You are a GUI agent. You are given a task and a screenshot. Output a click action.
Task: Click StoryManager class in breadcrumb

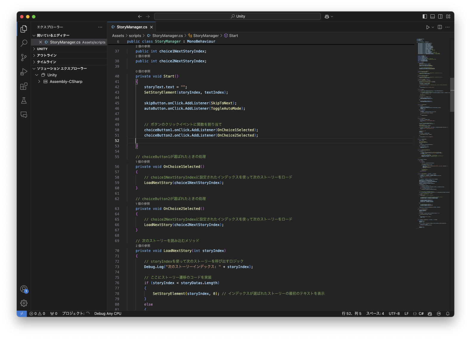tap(206, 35)
